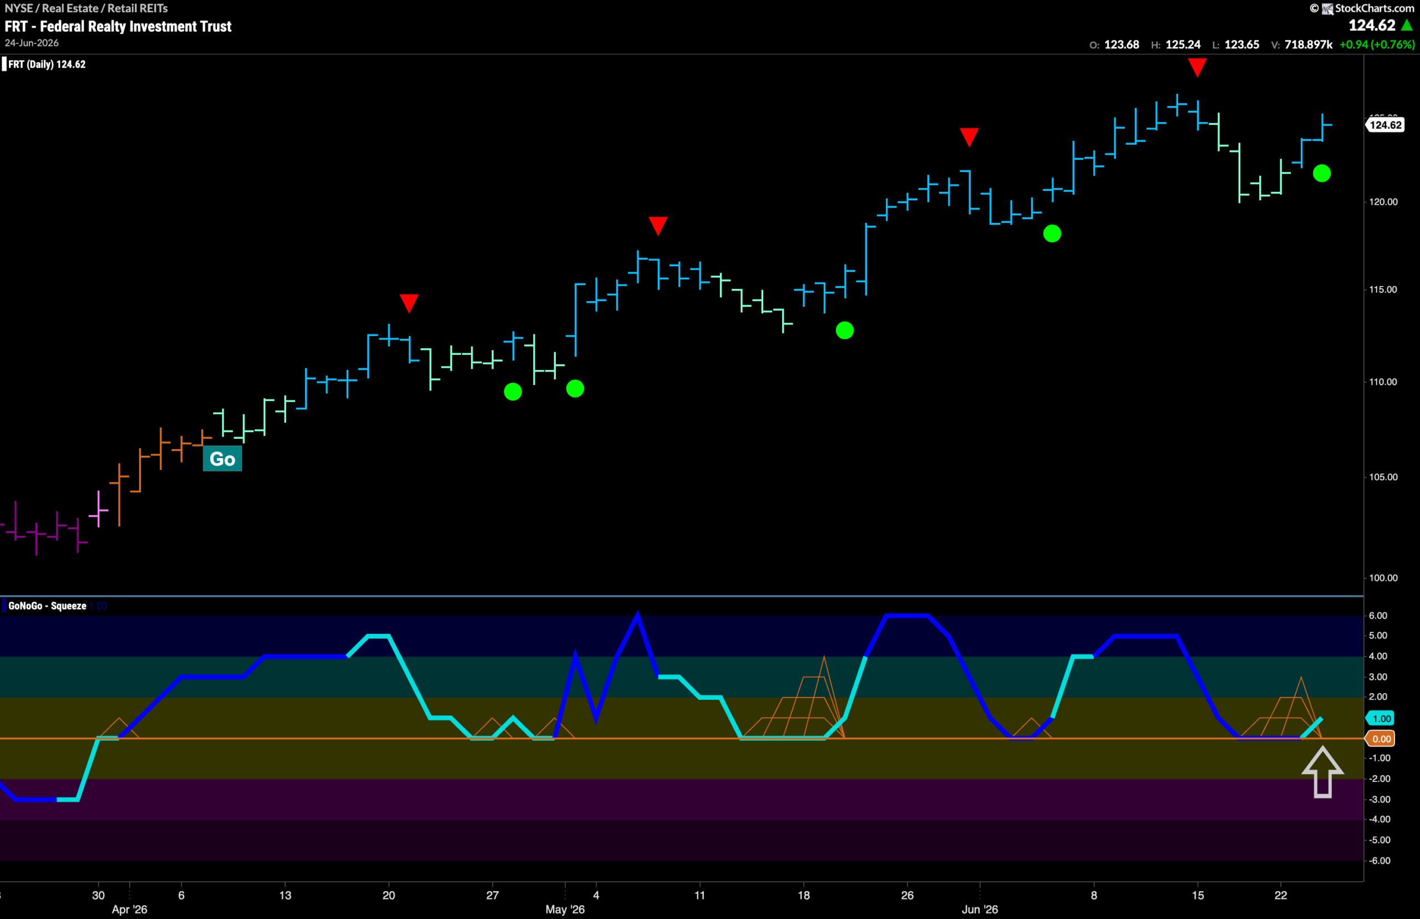Click the 'May '26' month label on date axis
Viewport: 1420px width, 919px height.
coord(565,910)
